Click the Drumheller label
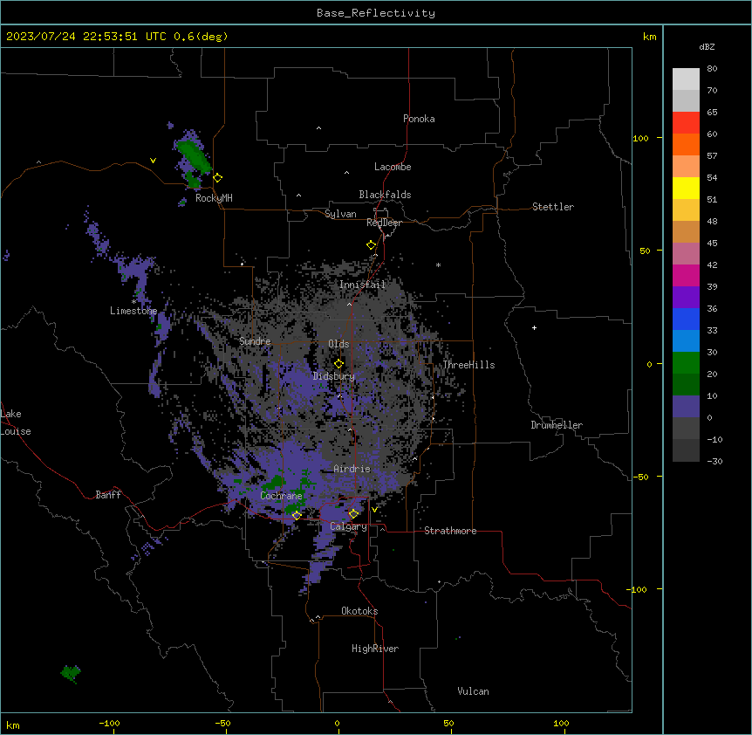The width and height of the screenshot is (752, 735). tap(557, 425)
